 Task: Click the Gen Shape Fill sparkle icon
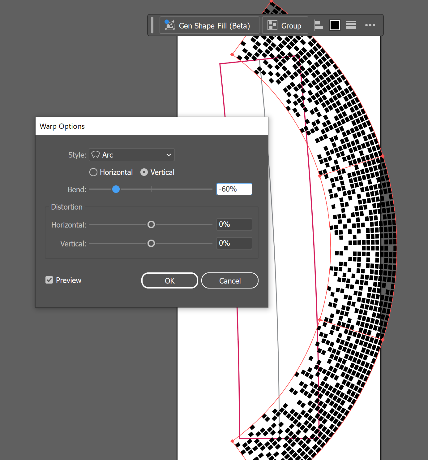tap(170, 25)
